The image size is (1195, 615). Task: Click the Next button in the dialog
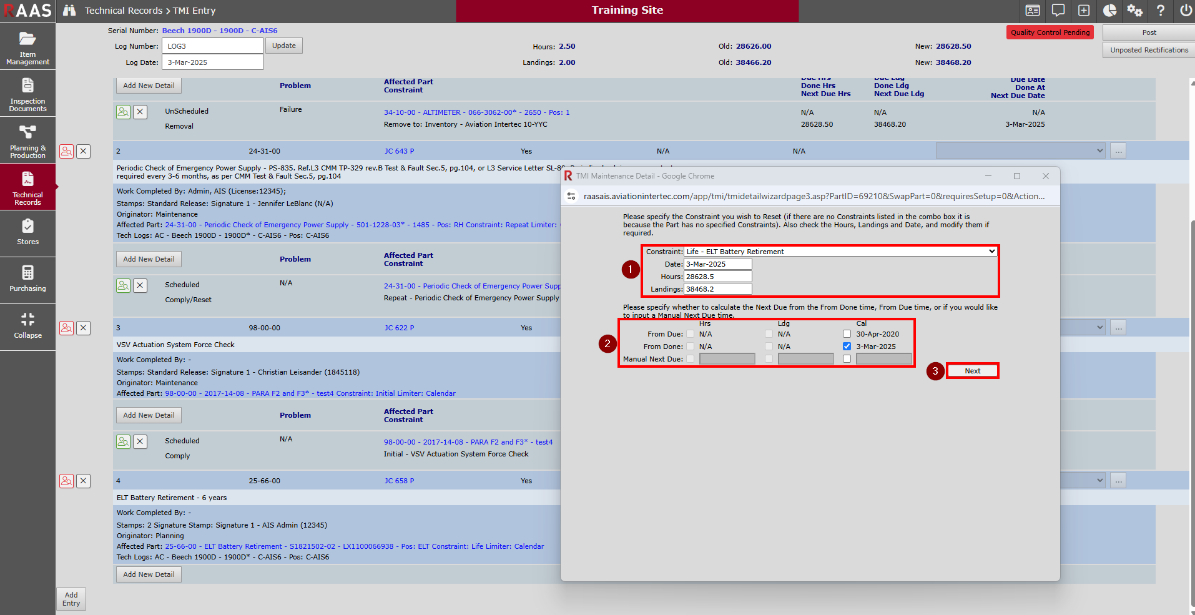pyautogui.click(x=972, y=371)
